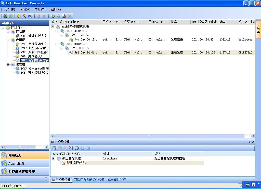Click the greyed export folder toolbar icon

pyautogui.click(x=58, y=16)
